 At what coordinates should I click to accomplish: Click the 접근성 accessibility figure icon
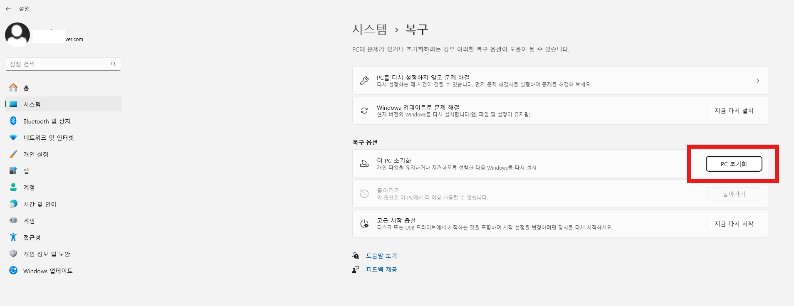13,237
